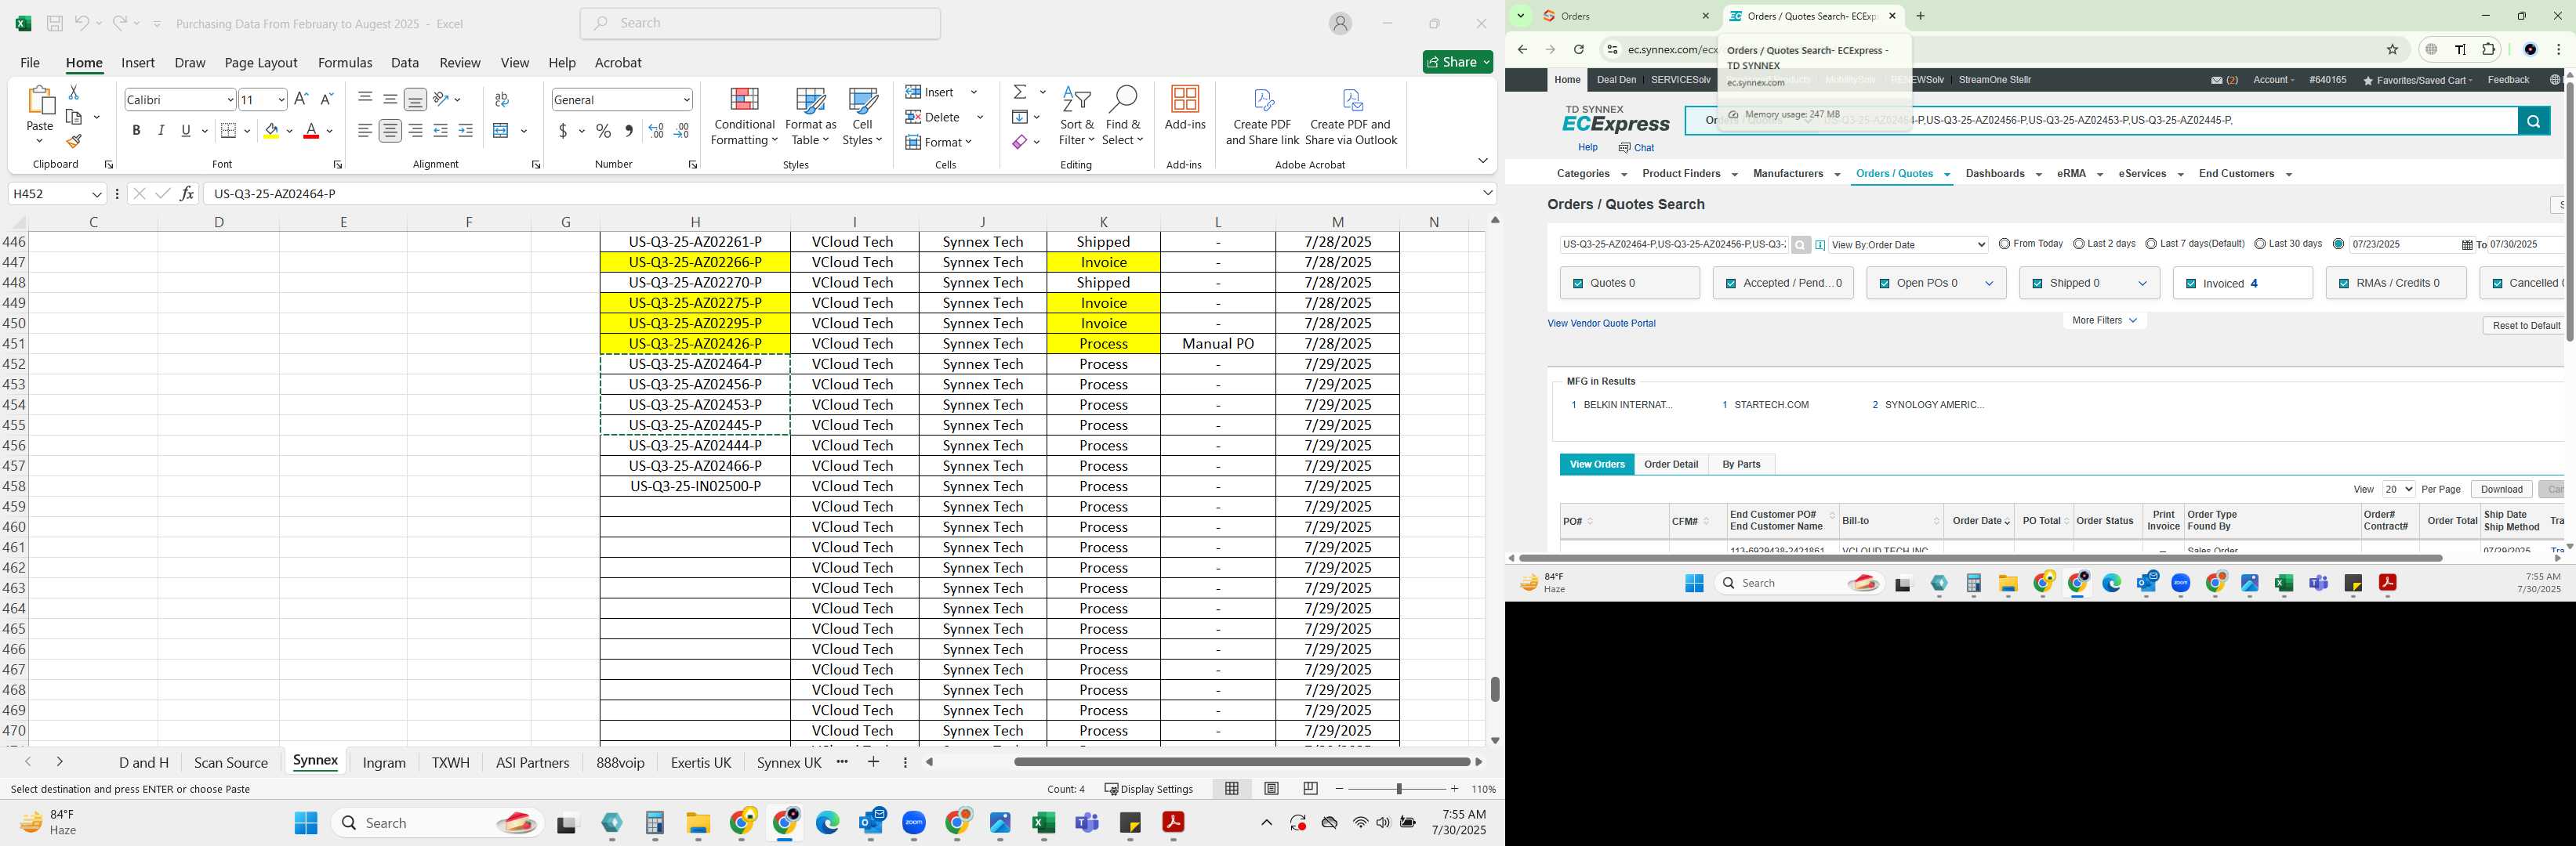
Task: Open Excel from the Windows taskbar
Action: click(x=1044, y=823)
